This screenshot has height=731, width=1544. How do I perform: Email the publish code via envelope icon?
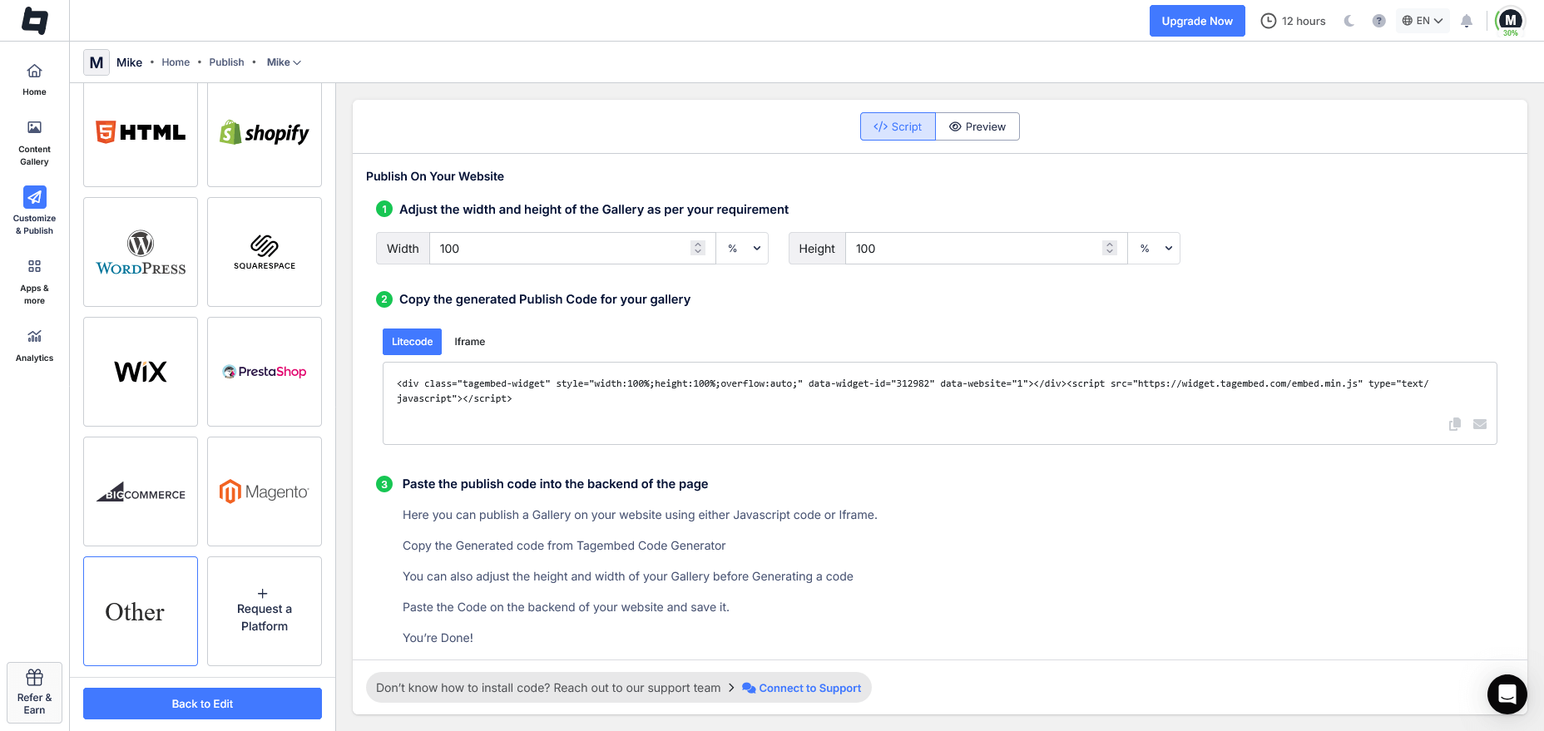coord(1480,424)
